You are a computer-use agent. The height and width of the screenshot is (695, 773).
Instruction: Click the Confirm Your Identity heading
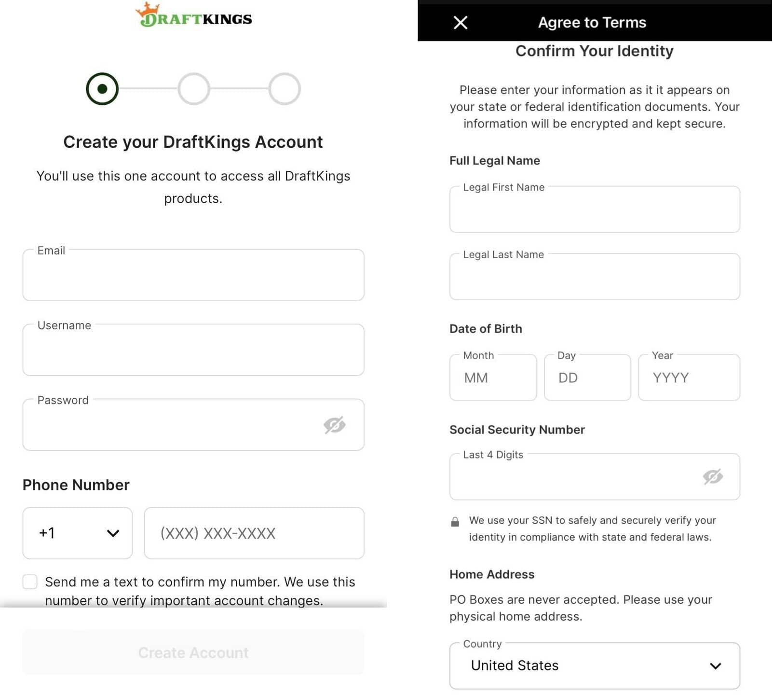tap(595, 51)
